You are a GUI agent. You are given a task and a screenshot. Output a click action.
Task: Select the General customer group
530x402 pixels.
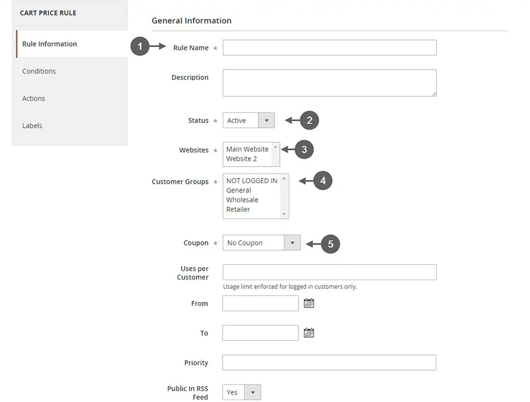point(238,190)
